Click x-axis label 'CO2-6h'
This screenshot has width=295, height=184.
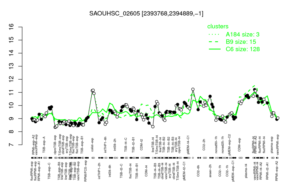click(x=198, y=171)
